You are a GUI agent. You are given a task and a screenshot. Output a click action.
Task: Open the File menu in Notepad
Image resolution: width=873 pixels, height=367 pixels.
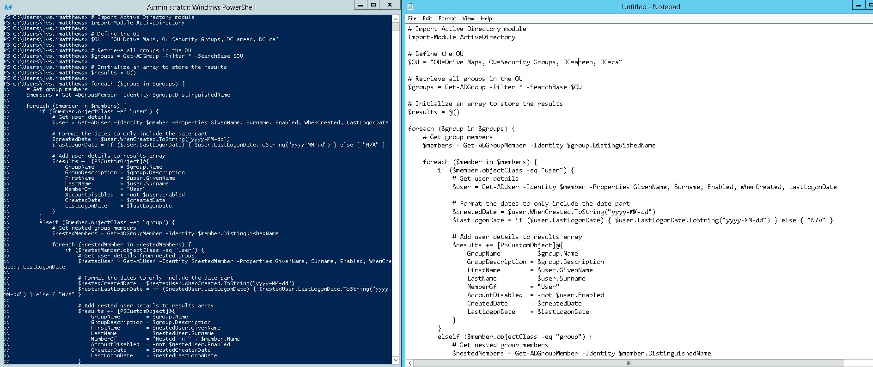[412, 18]
